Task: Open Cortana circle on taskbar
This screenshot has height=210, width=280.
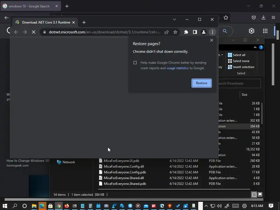Action: [x=25, y=206]
